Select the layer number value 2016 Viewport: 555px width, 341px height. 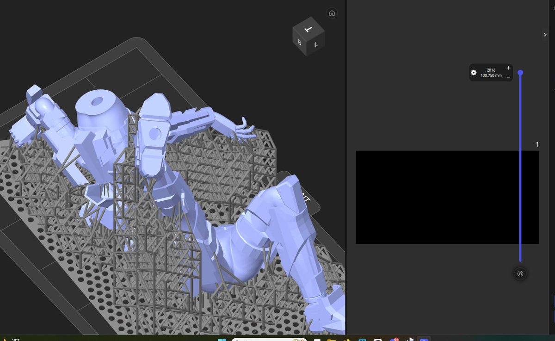pyautogui.click(x=491, y=70)
